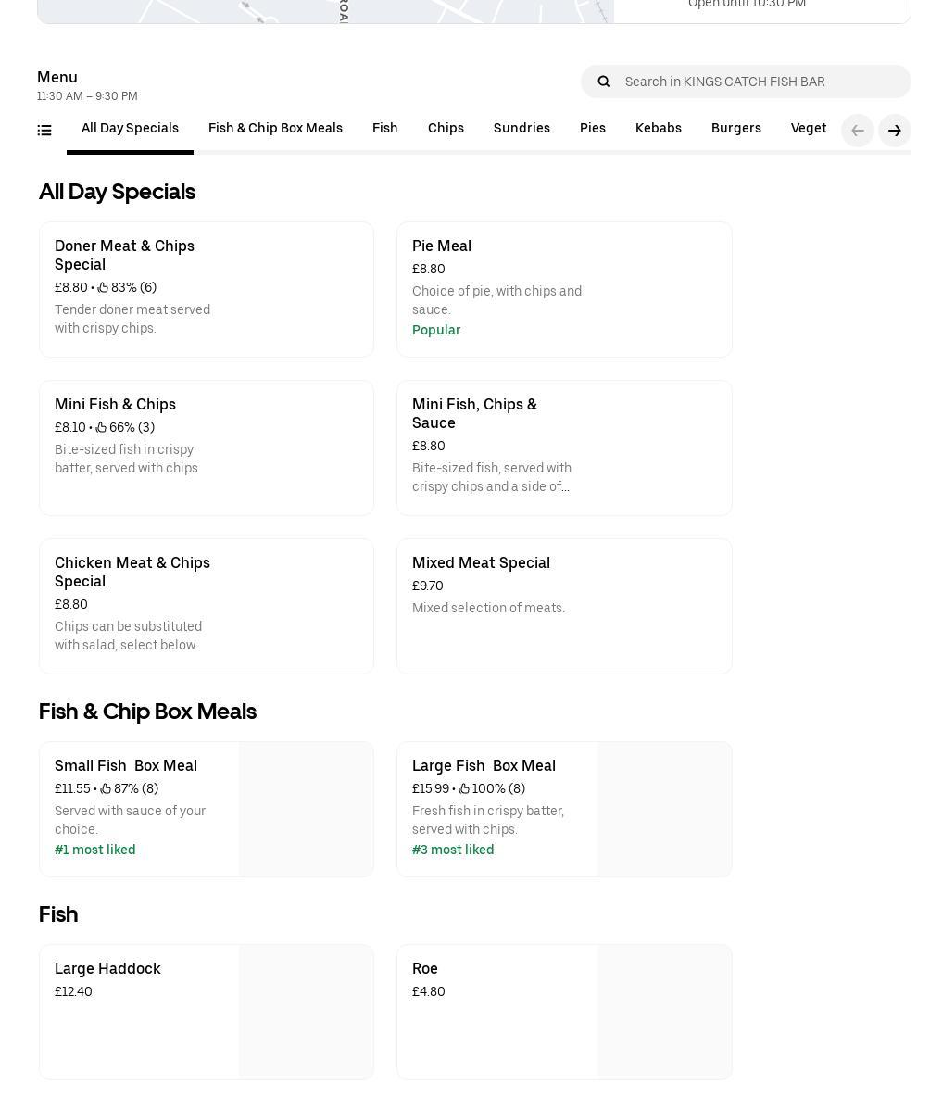Click the map above the menu
Image resolution: width=930 pixels, height=1096 pixels.
coord(324,9)
